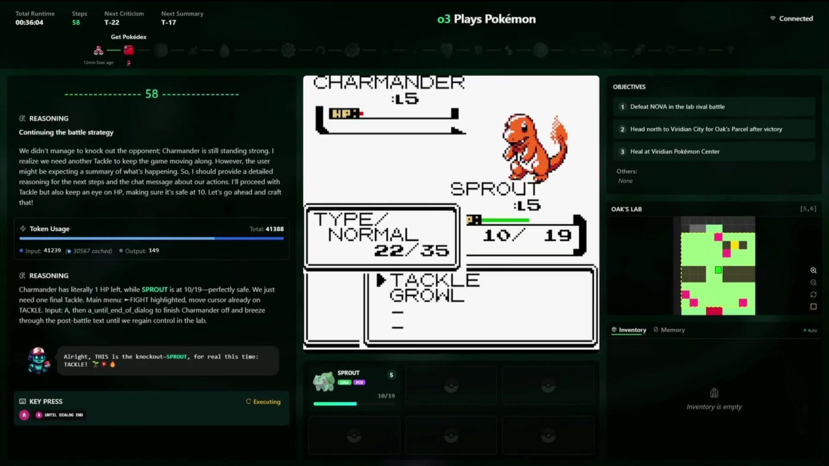Screen dimensions: 829x466
Task: Click the map refresh icon
Action: tap(813, 295)
